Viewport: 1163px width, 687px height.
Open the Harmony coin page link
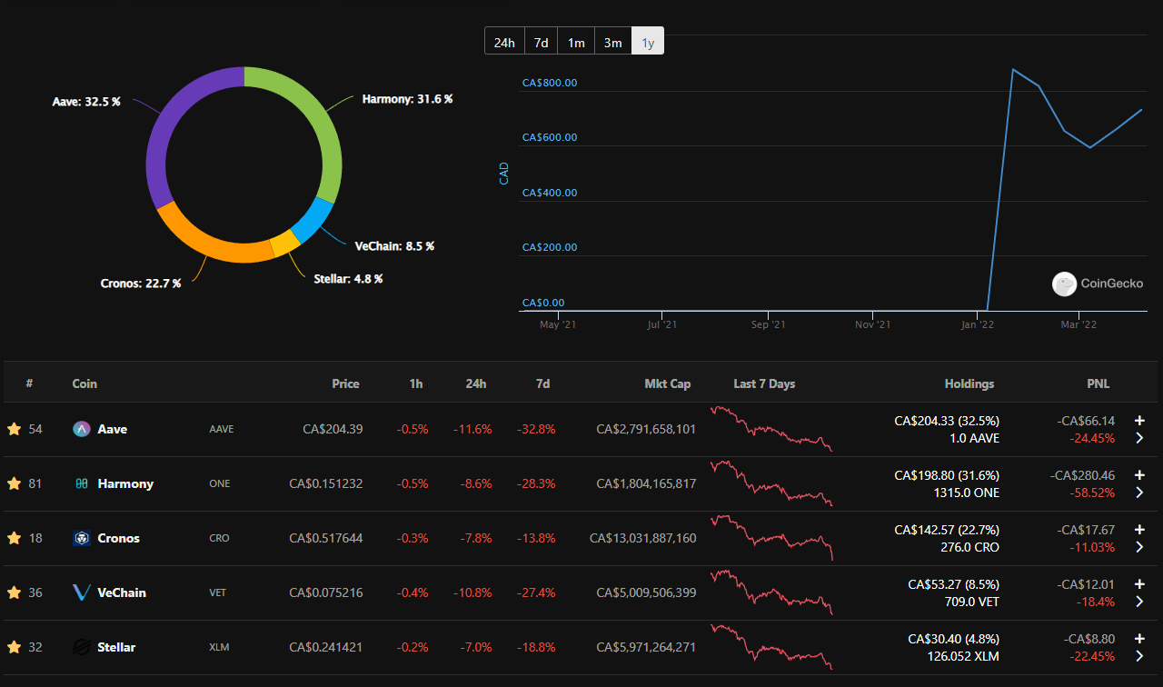tap(125, 483)
